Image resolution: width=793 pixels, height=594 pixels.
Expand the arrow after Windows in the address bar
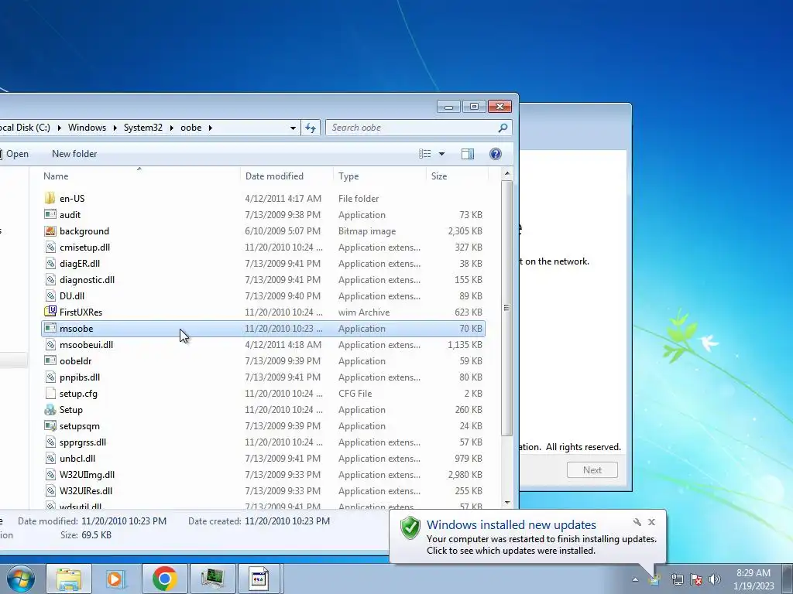click(115, 128)
